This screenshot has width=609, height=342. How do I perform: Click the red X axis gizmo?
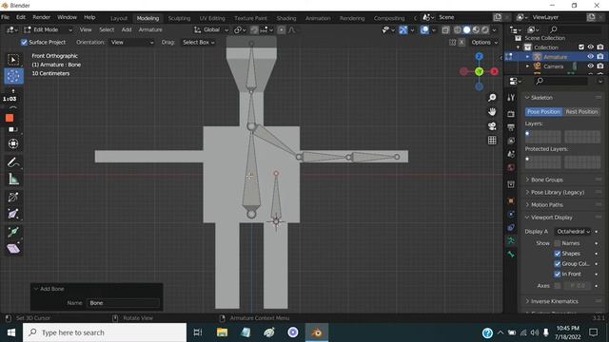tap(494, 71)
